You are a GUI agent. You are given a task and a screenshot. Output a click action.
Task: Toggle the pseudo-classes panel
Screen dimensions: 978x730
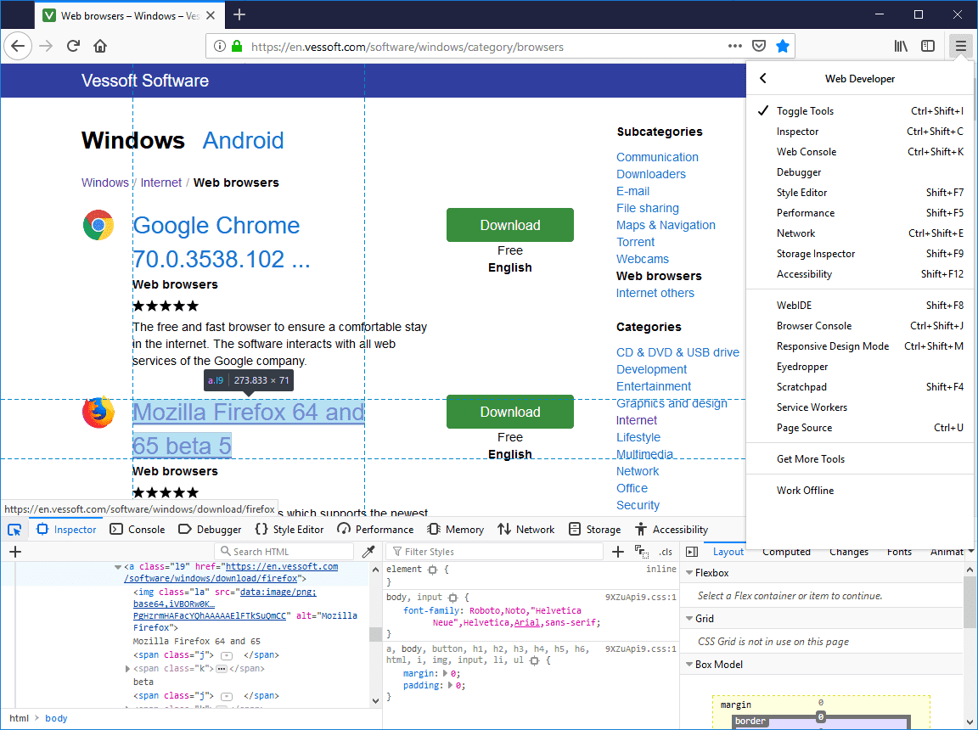(x=641, y=552)
